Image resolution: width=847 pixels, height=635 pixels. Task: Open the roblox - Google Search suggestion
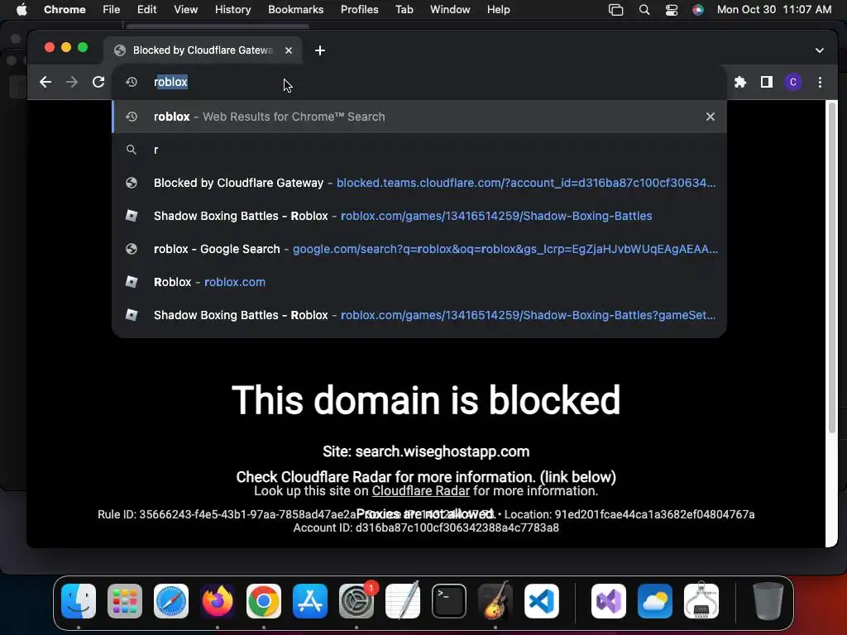pos(419,249)
